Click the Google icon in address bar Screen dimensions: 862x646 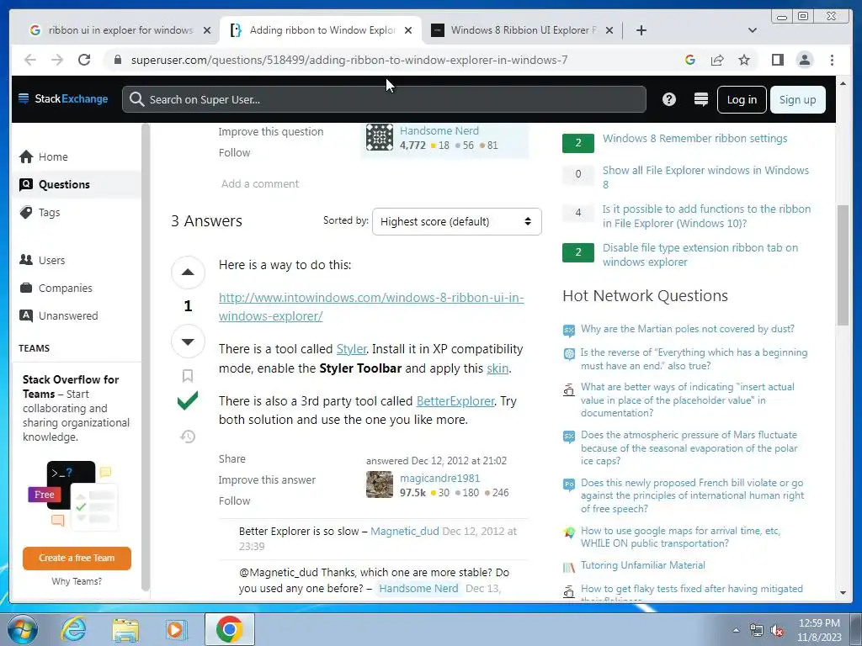(x=690, y=60)
